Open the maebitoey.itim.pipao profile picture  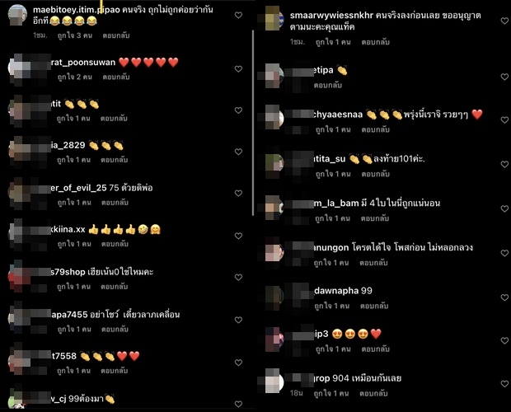coord(17,15)
